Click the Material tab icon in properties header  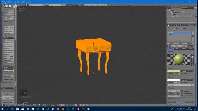189,25
